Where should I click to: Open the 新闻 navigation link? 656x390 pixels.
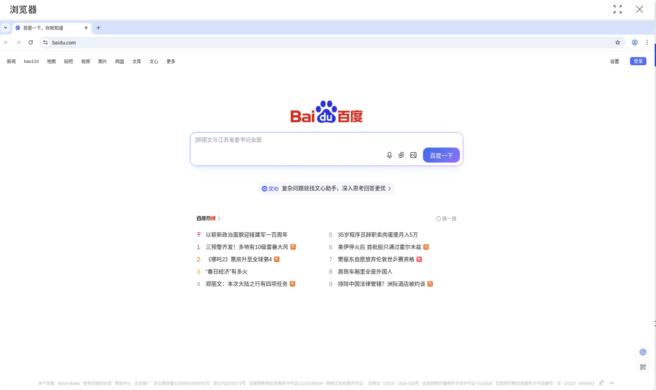(11, 62)
